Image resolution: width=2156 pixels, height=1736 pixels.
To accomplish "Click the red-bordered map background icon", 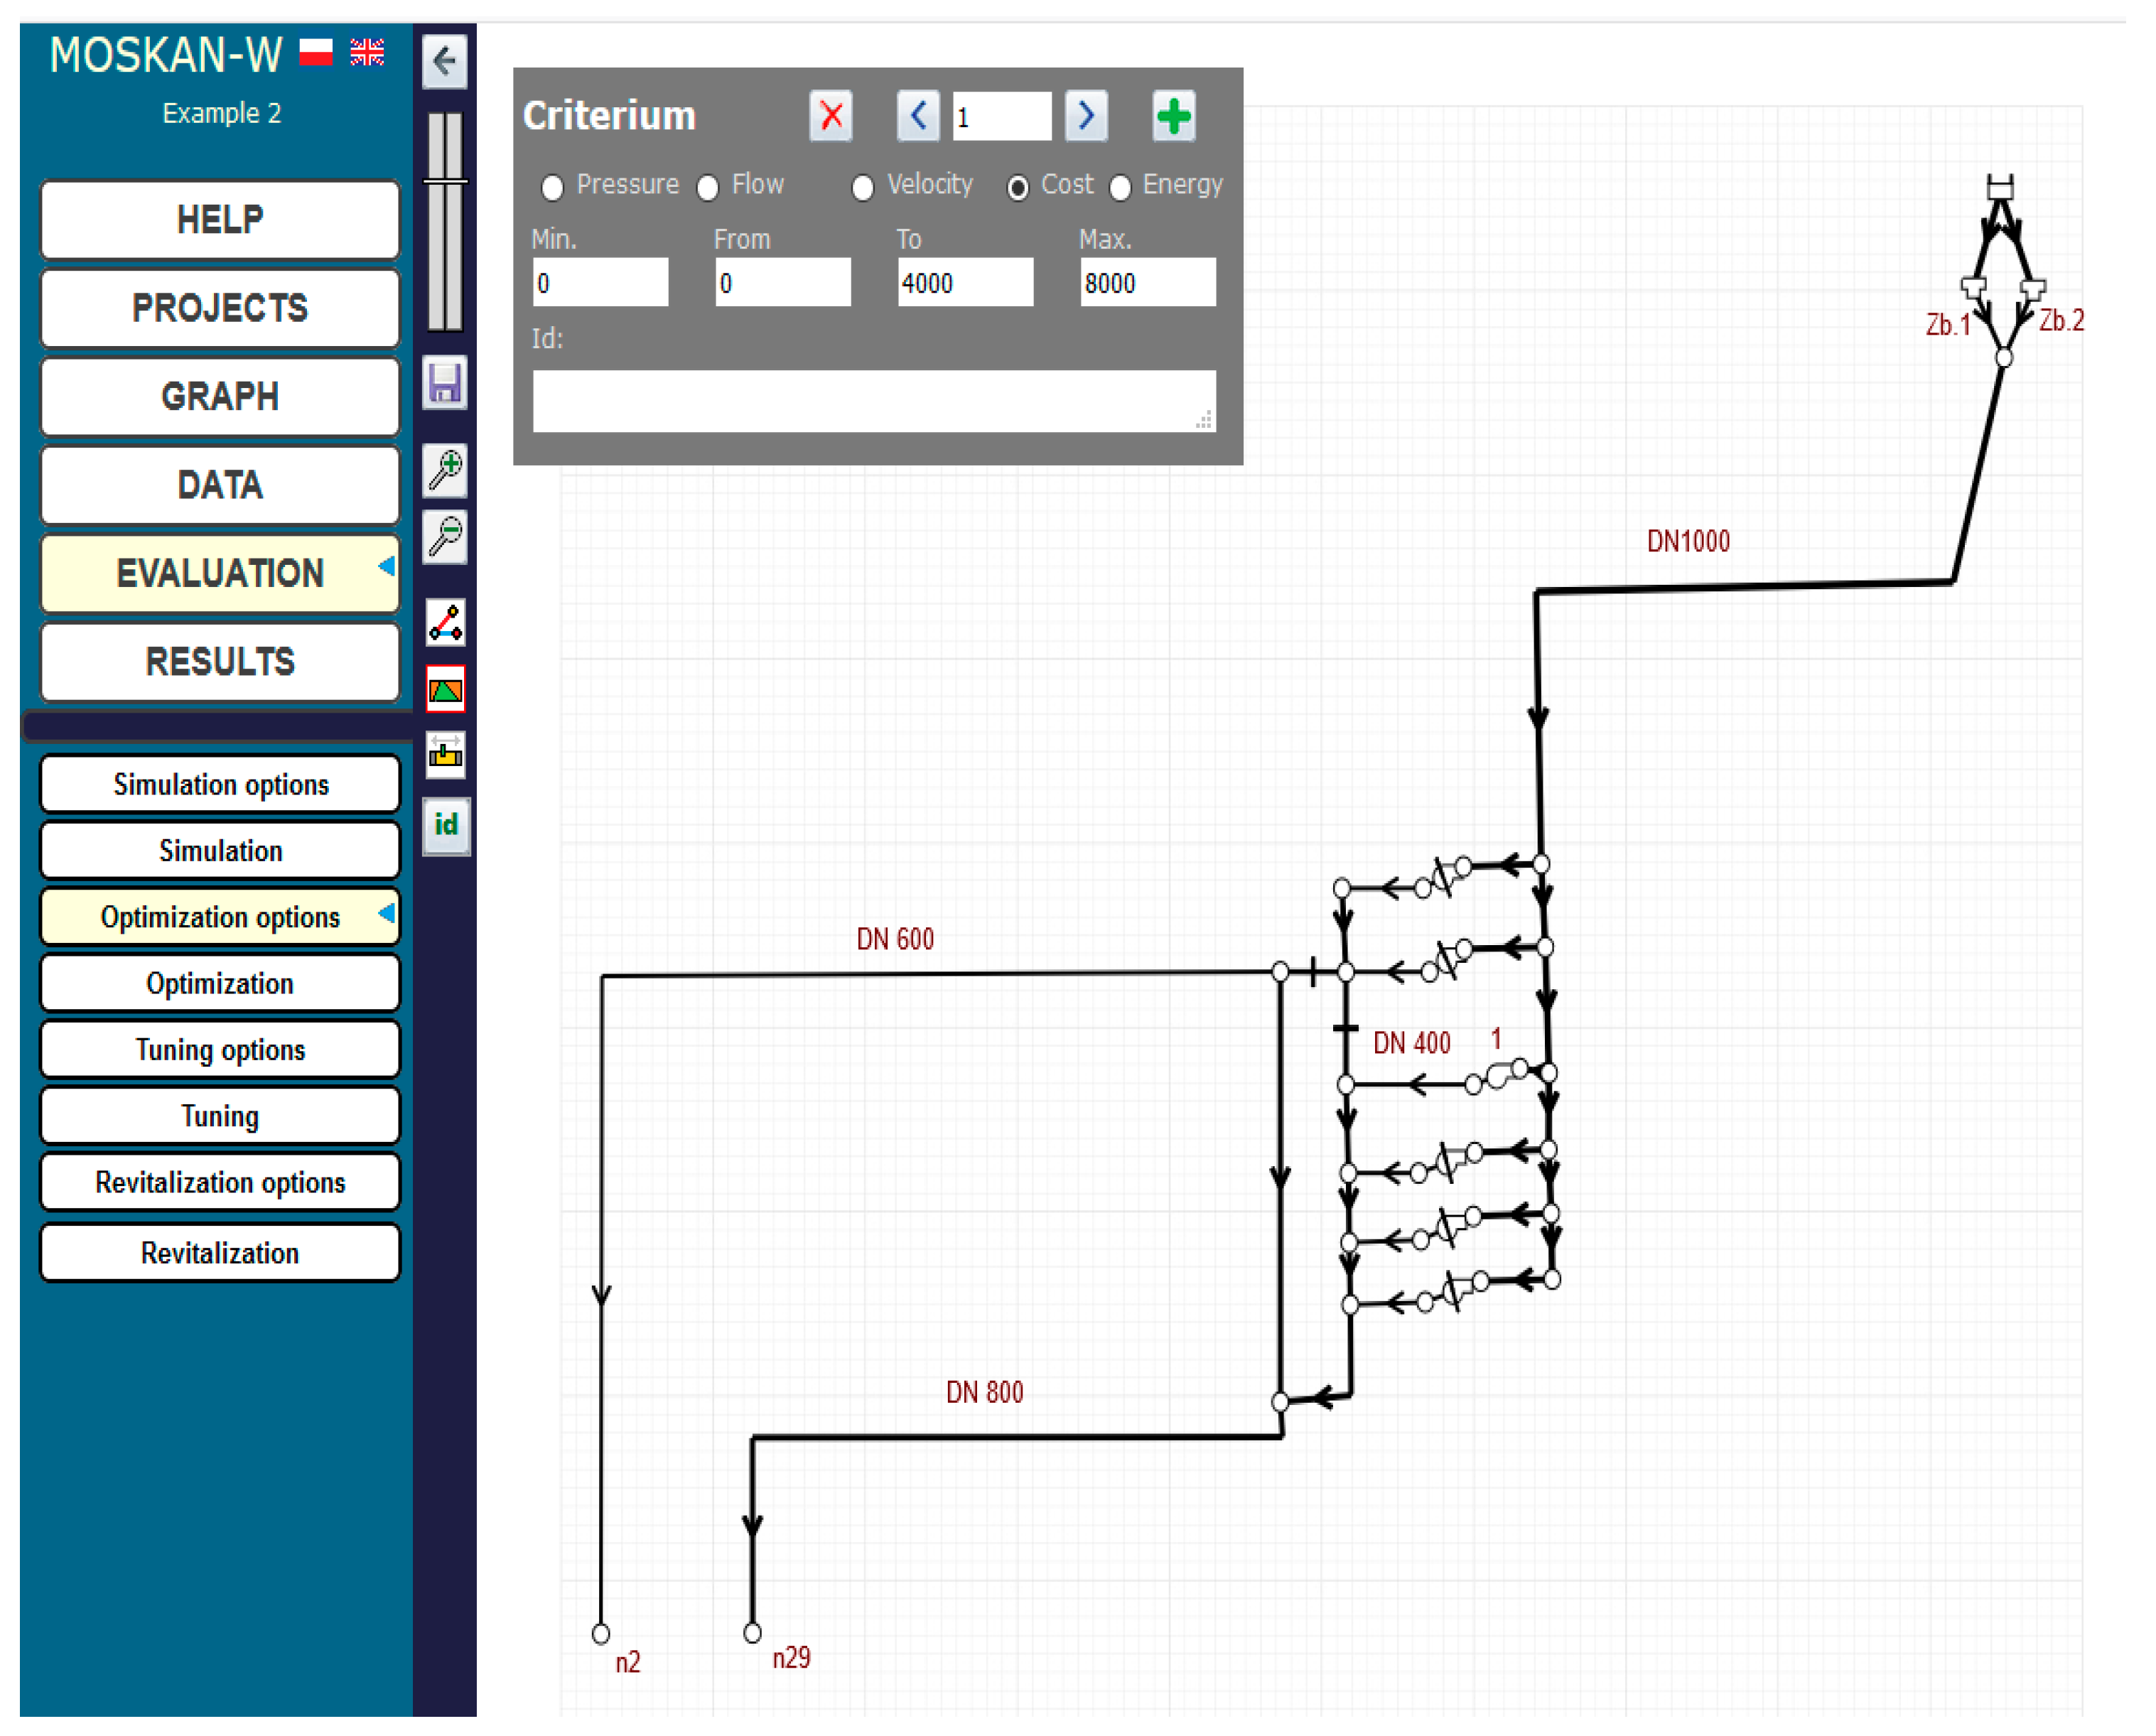I will point(445,689).
